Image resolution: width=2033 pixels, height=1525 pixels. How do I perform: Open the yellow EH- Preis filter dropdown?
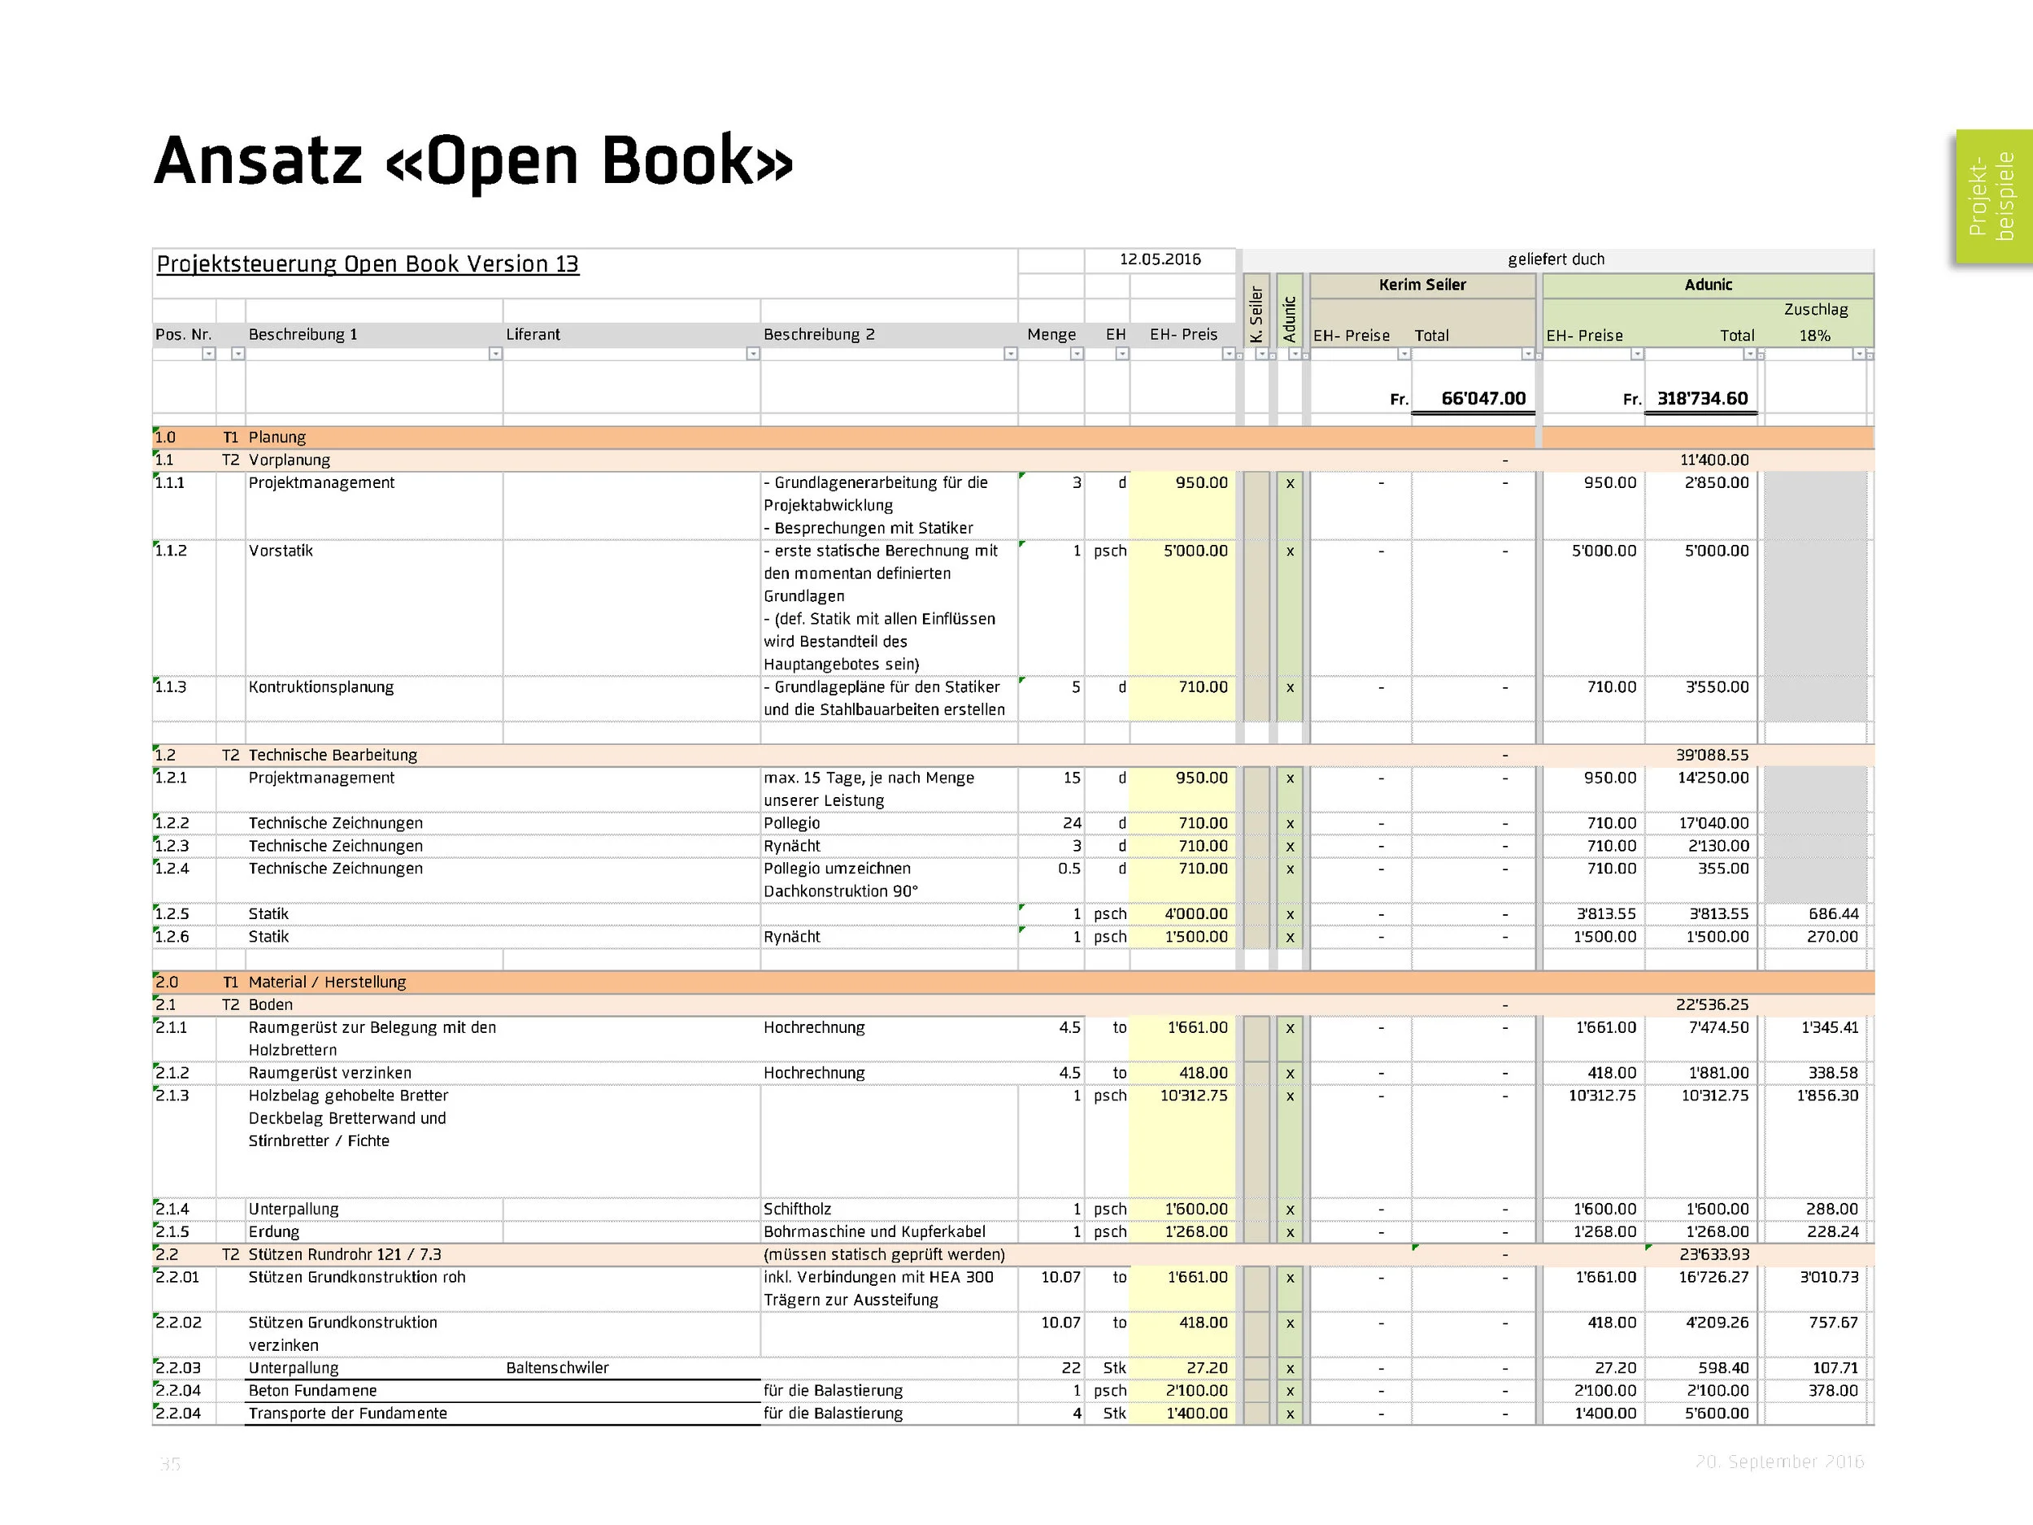[1228, 354]
